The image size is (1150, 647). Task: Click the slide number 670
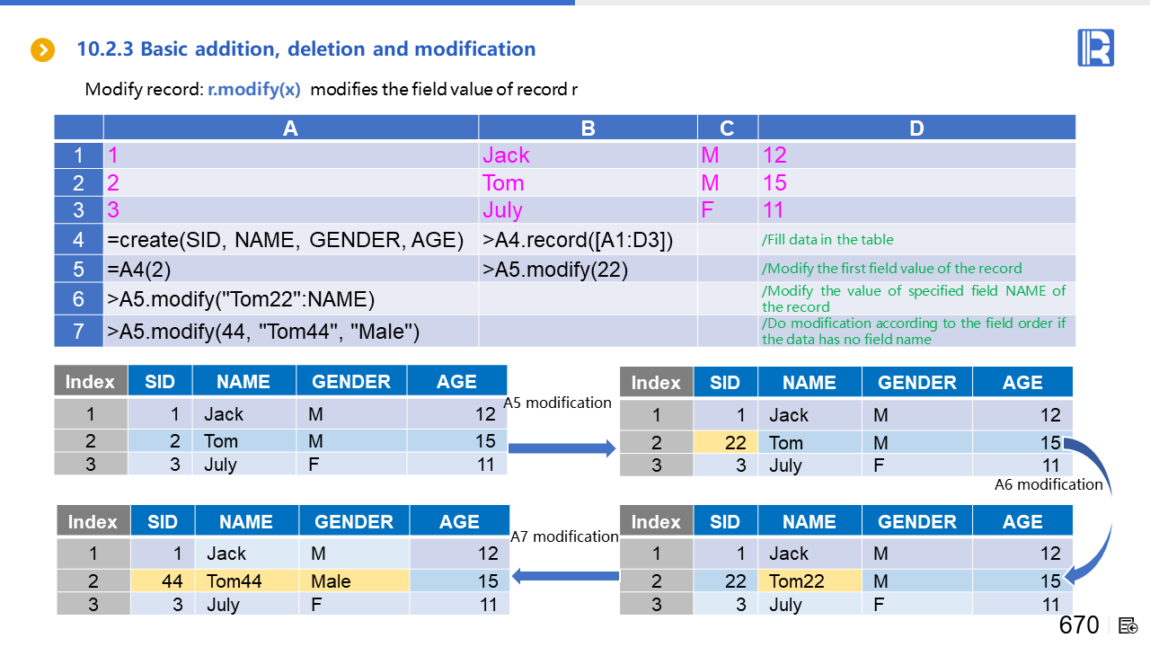[x=1078, y=625]
